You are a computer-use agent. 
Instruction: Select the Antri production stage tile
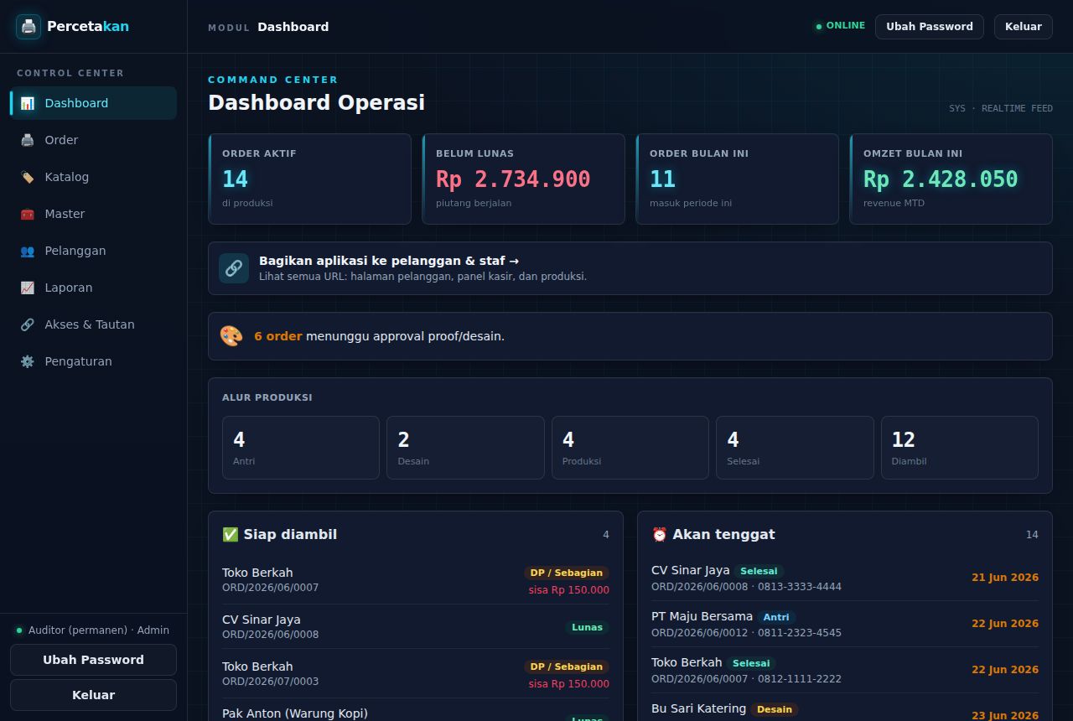pyautogui.click(x=301, y=448)
